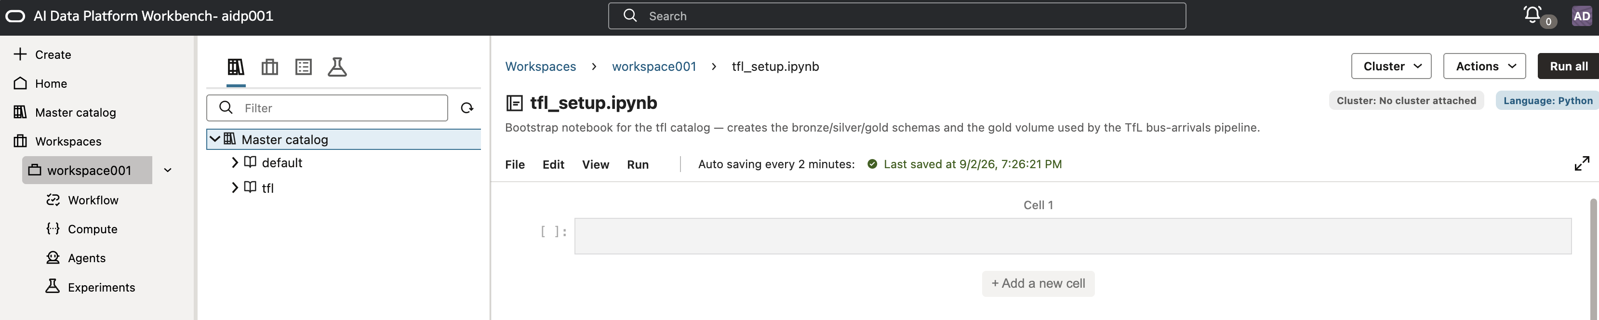Open the Run menu
The width and height of the screenshot is (1599, 320).
coord(638,164)
